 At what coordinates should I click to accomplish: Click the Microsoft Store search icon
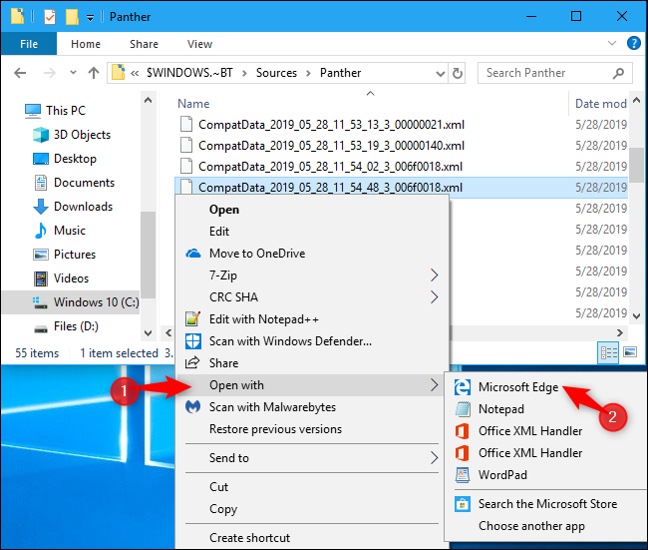463,504
